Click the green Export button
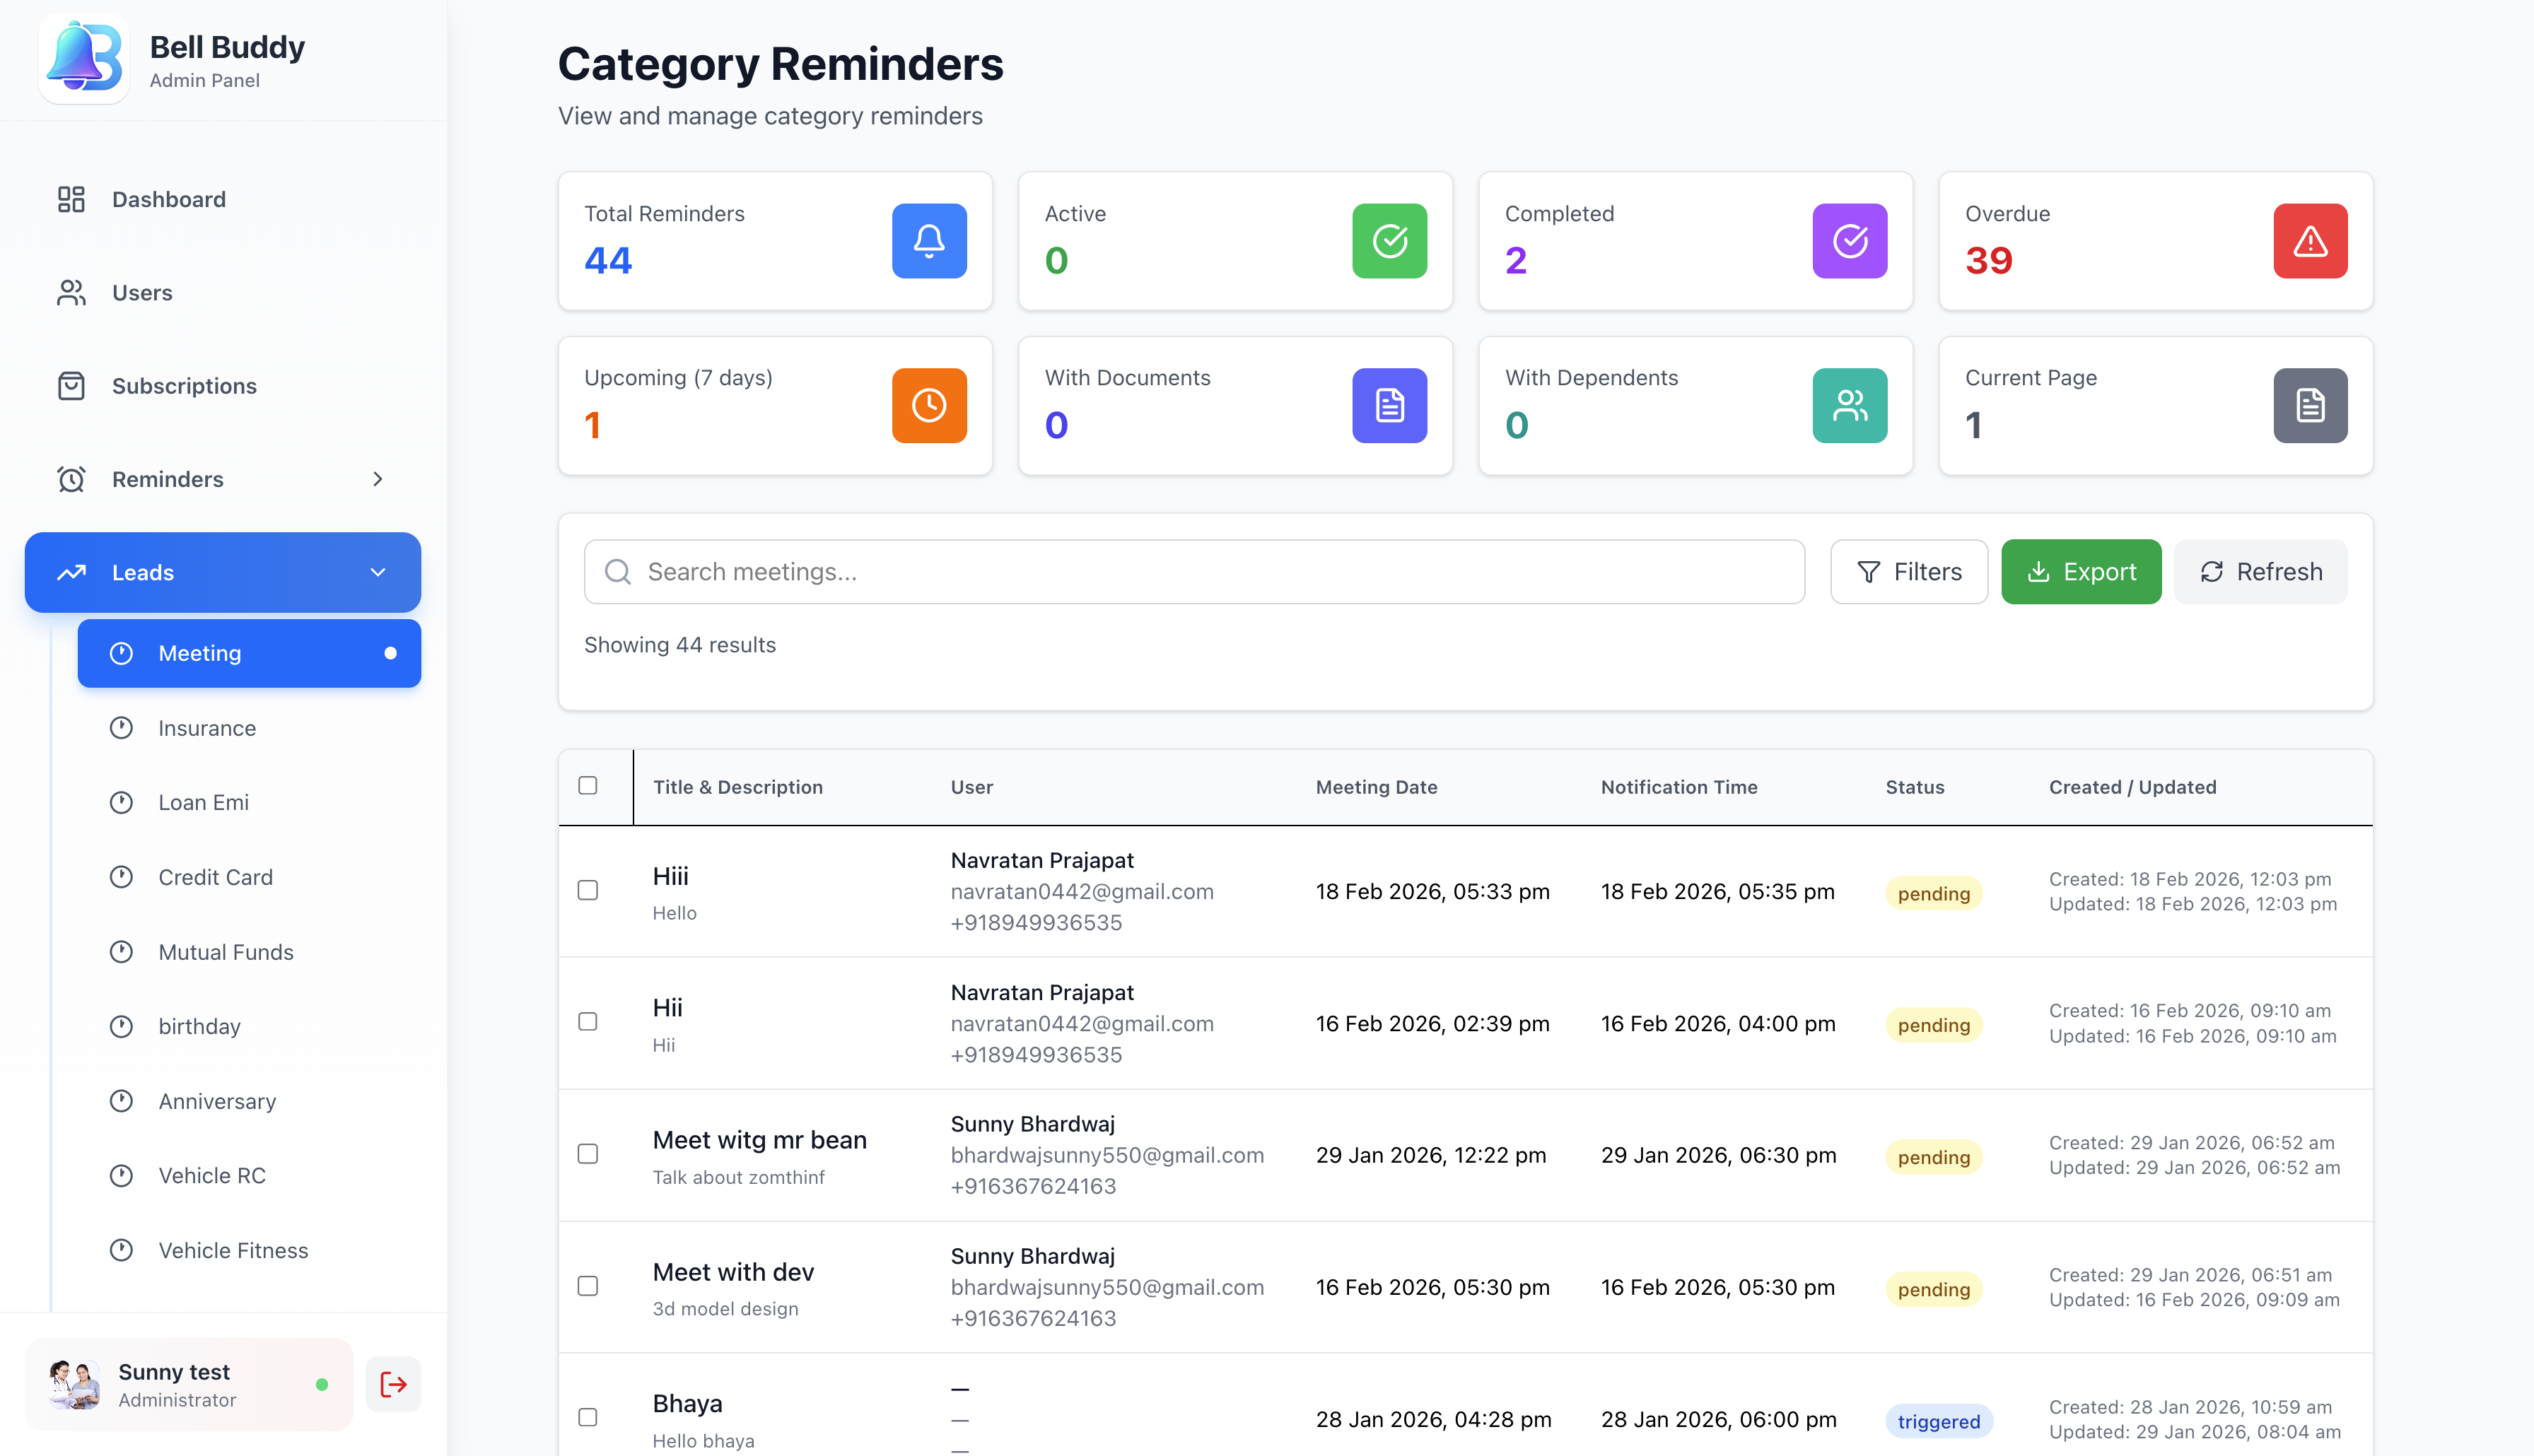This screenshot has height=1456, width=2534. tap(2080, 571)
